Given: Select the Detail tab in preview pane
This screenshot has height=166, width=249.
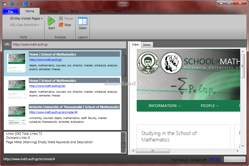Looking at the screenshot, I should pos(147,45).
